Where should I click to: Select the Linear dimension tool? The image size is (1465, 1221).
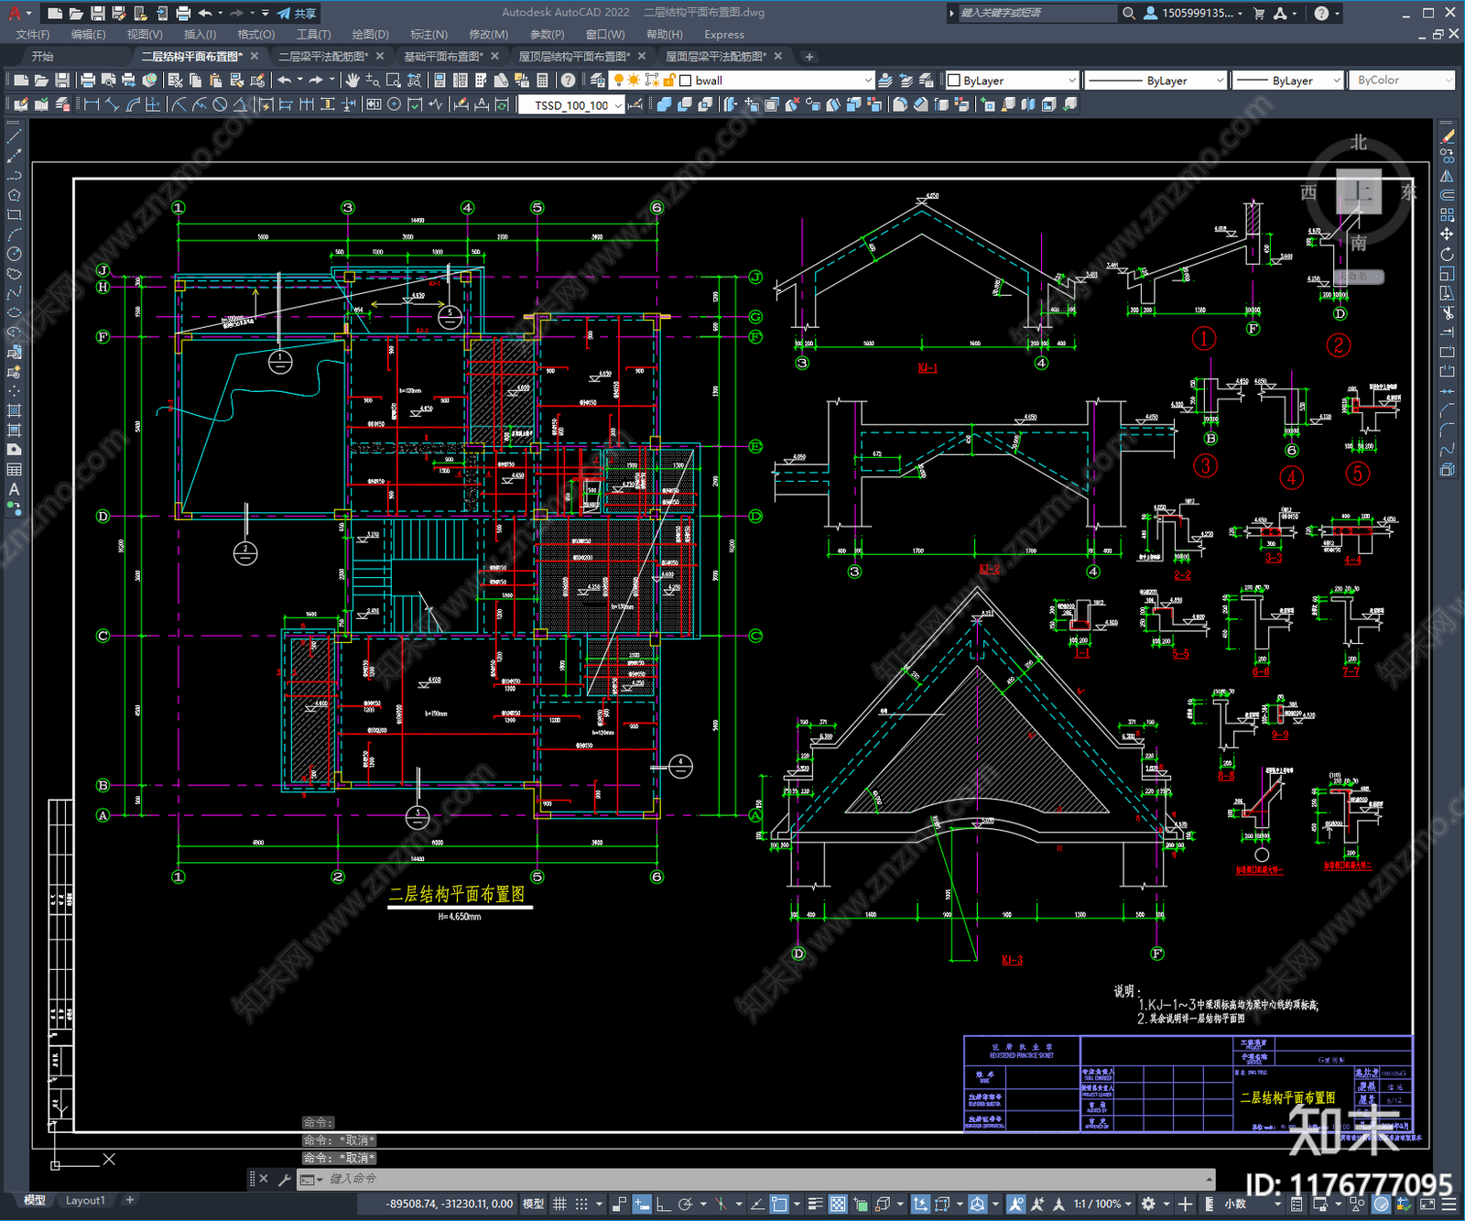(92, 104)
